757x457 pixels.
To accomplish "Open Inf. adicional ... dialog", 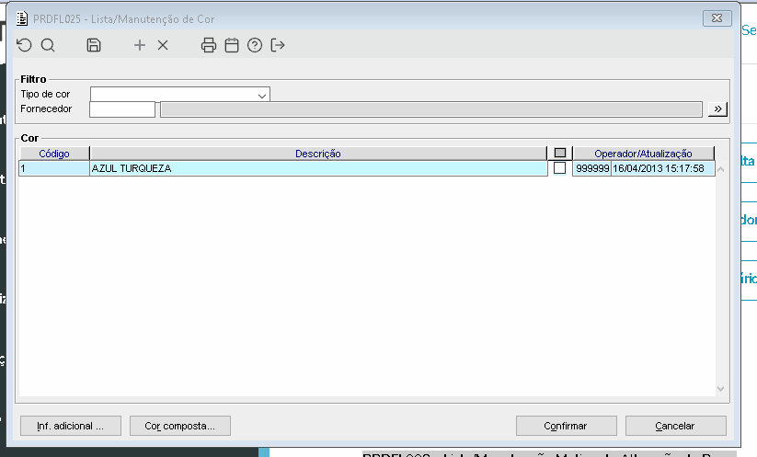I will click(71, 426).
